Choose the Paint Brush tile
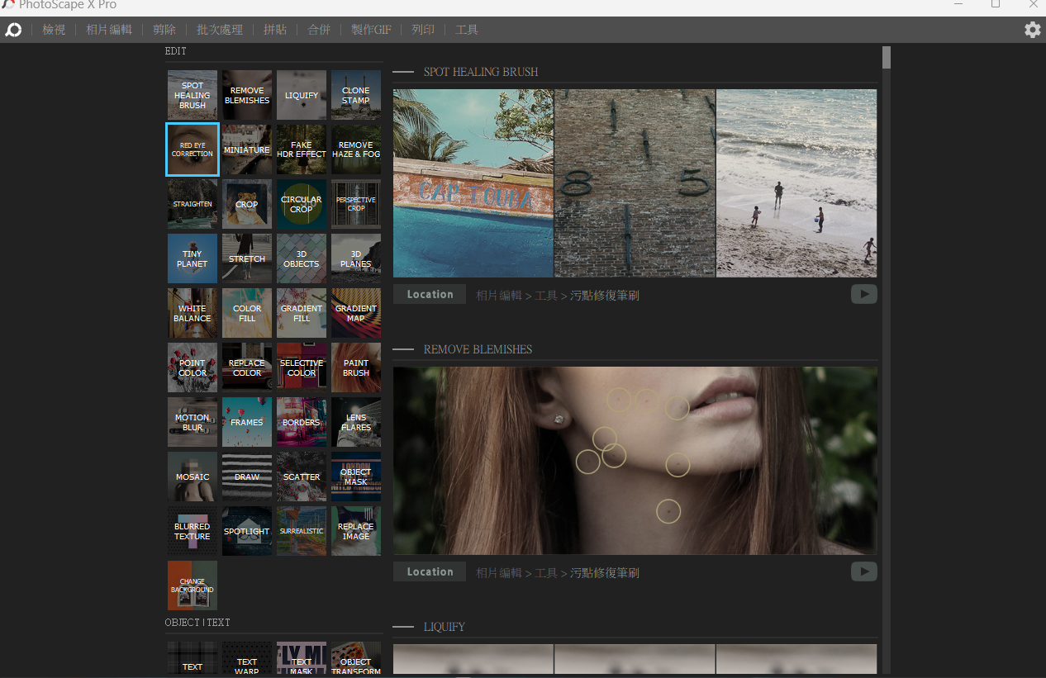The image size is (1046, 678). click(356, 367)
